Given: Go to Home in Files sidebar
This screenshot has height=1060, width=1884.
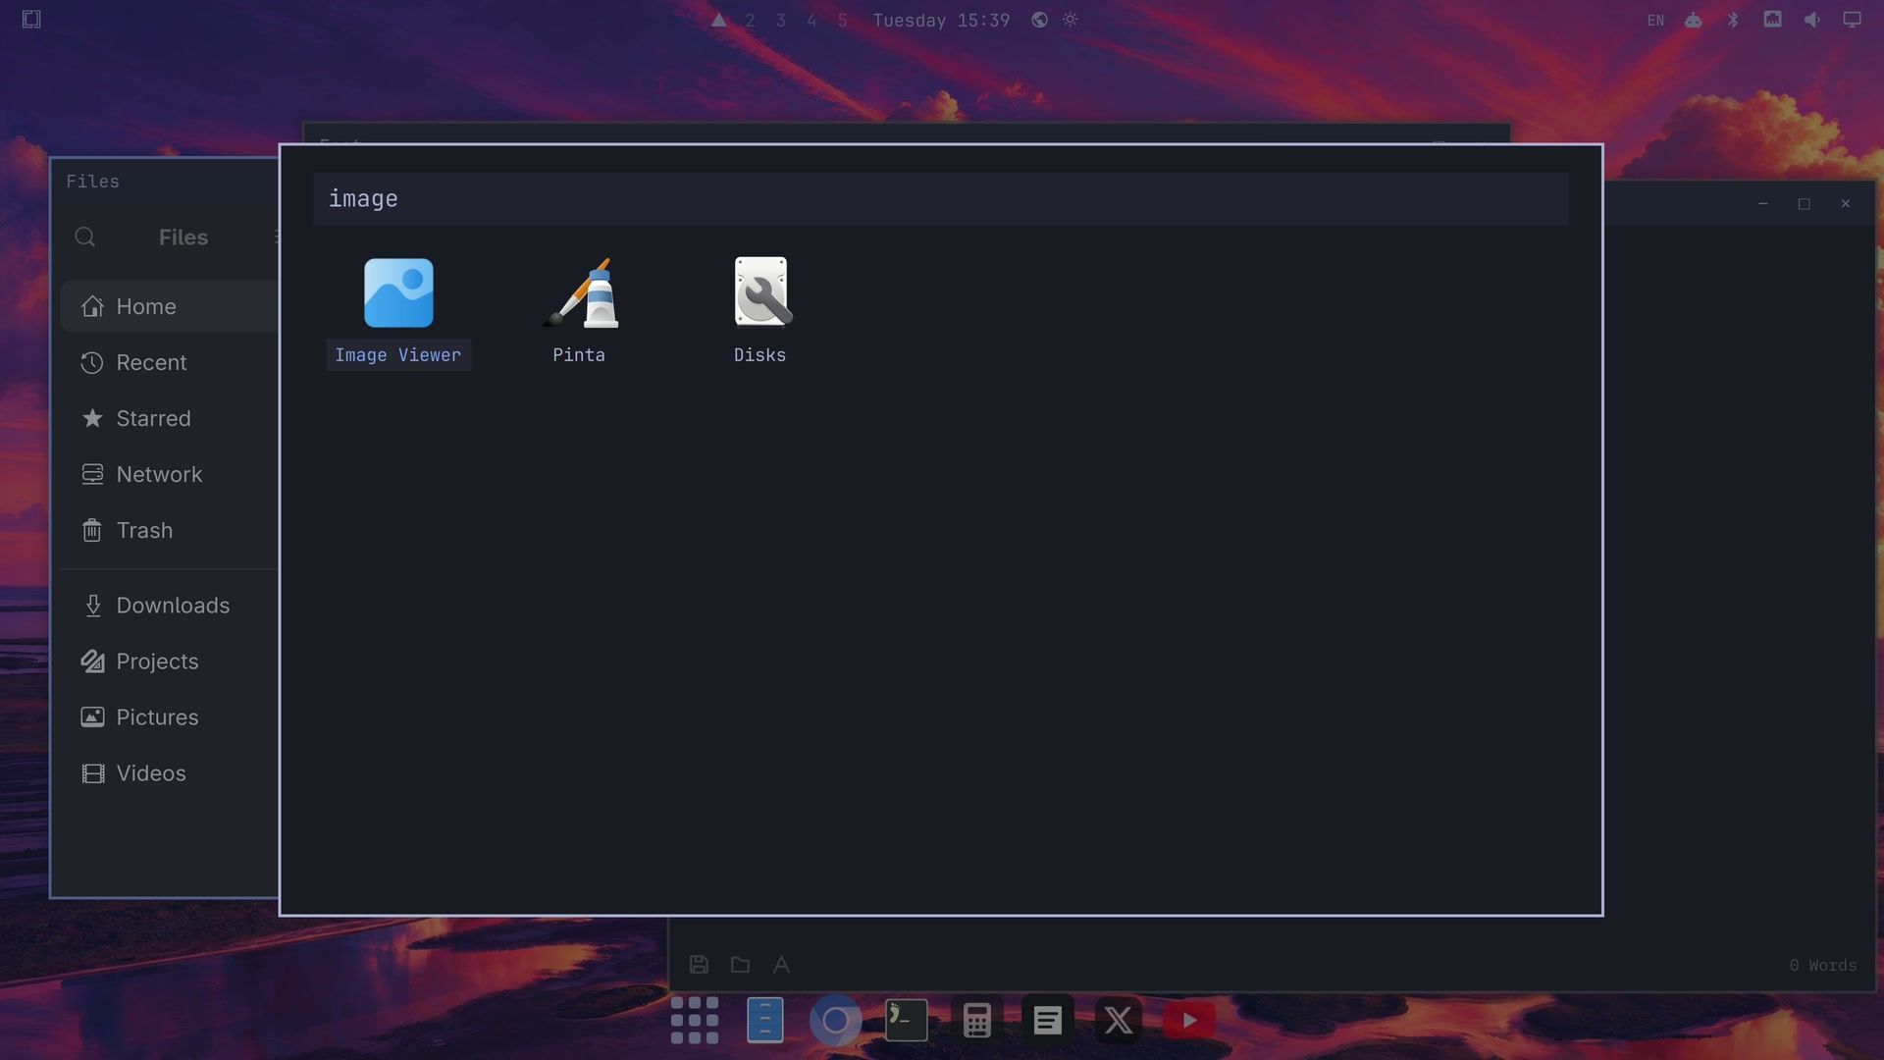Looking at the screenshot, I should [169, 306].
